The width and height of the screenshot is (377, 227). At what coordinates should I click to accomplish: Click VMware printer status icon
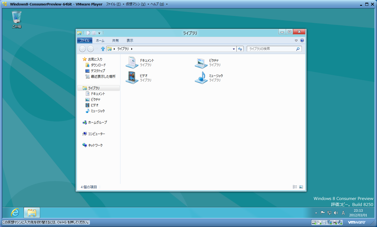(335, 222)
